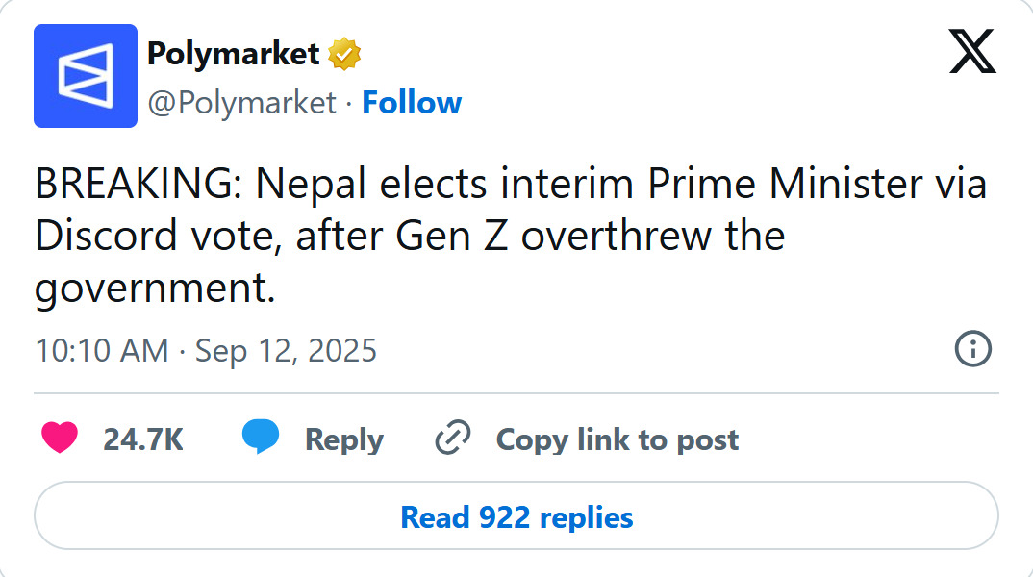Choose Copy link to post

tap(617, 440)
